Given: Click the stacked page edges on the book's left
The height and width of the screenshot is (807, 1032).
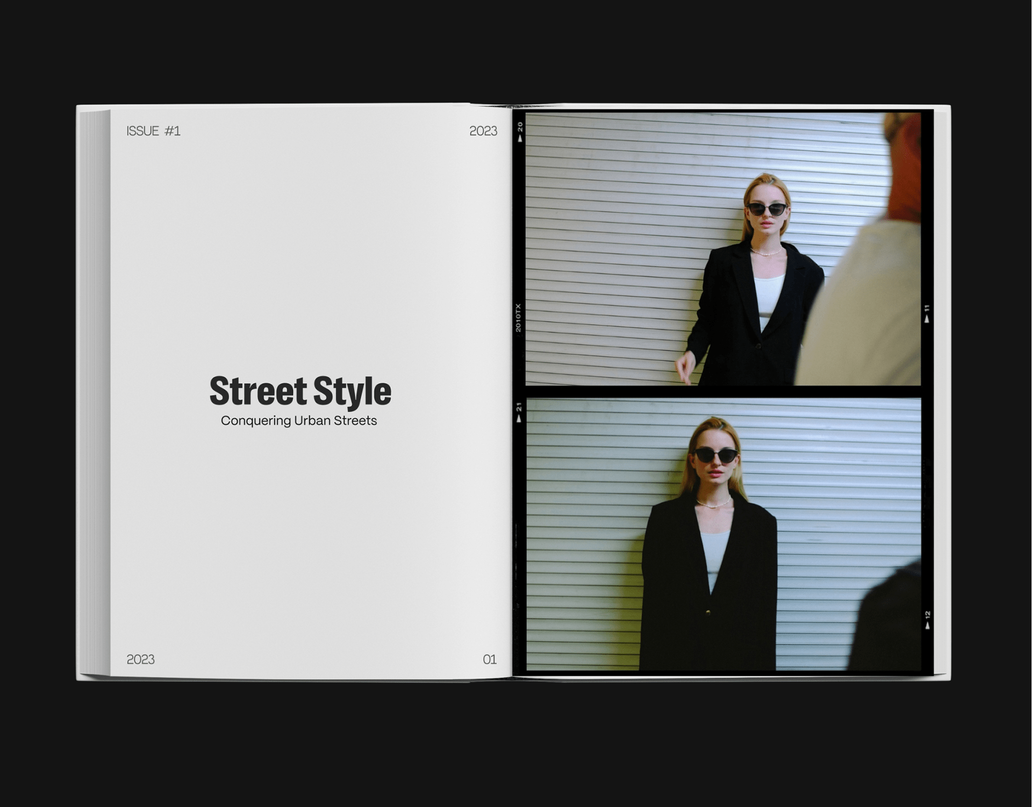Looking at the screenshot, I should 95,392.
